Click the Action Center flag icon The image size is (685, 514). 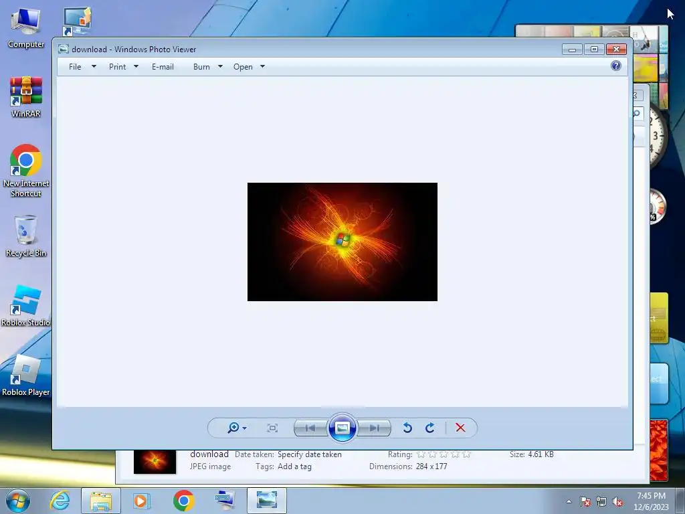click(585, 501)
